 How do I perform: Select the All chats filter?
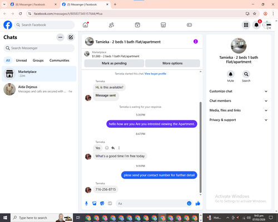coord(8,60)
